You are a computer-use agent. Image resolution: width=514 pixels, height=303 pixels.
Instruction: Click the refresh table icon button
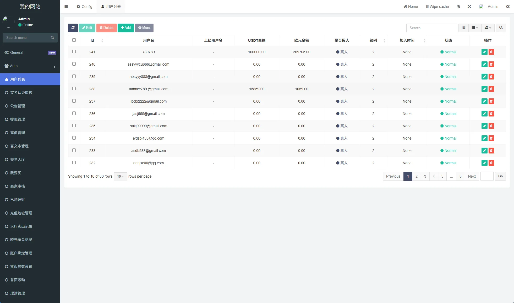coord(73,28)
